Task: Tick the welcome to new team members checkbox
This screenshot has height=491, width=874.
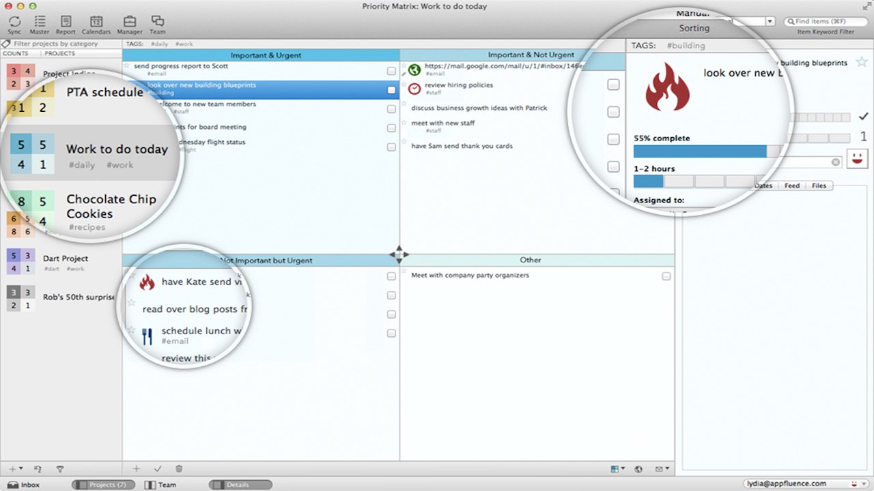Action: [391, 109]
